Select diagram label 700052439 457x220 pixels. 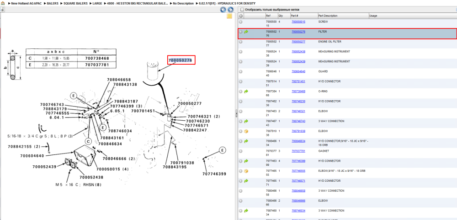coord(45,167)
